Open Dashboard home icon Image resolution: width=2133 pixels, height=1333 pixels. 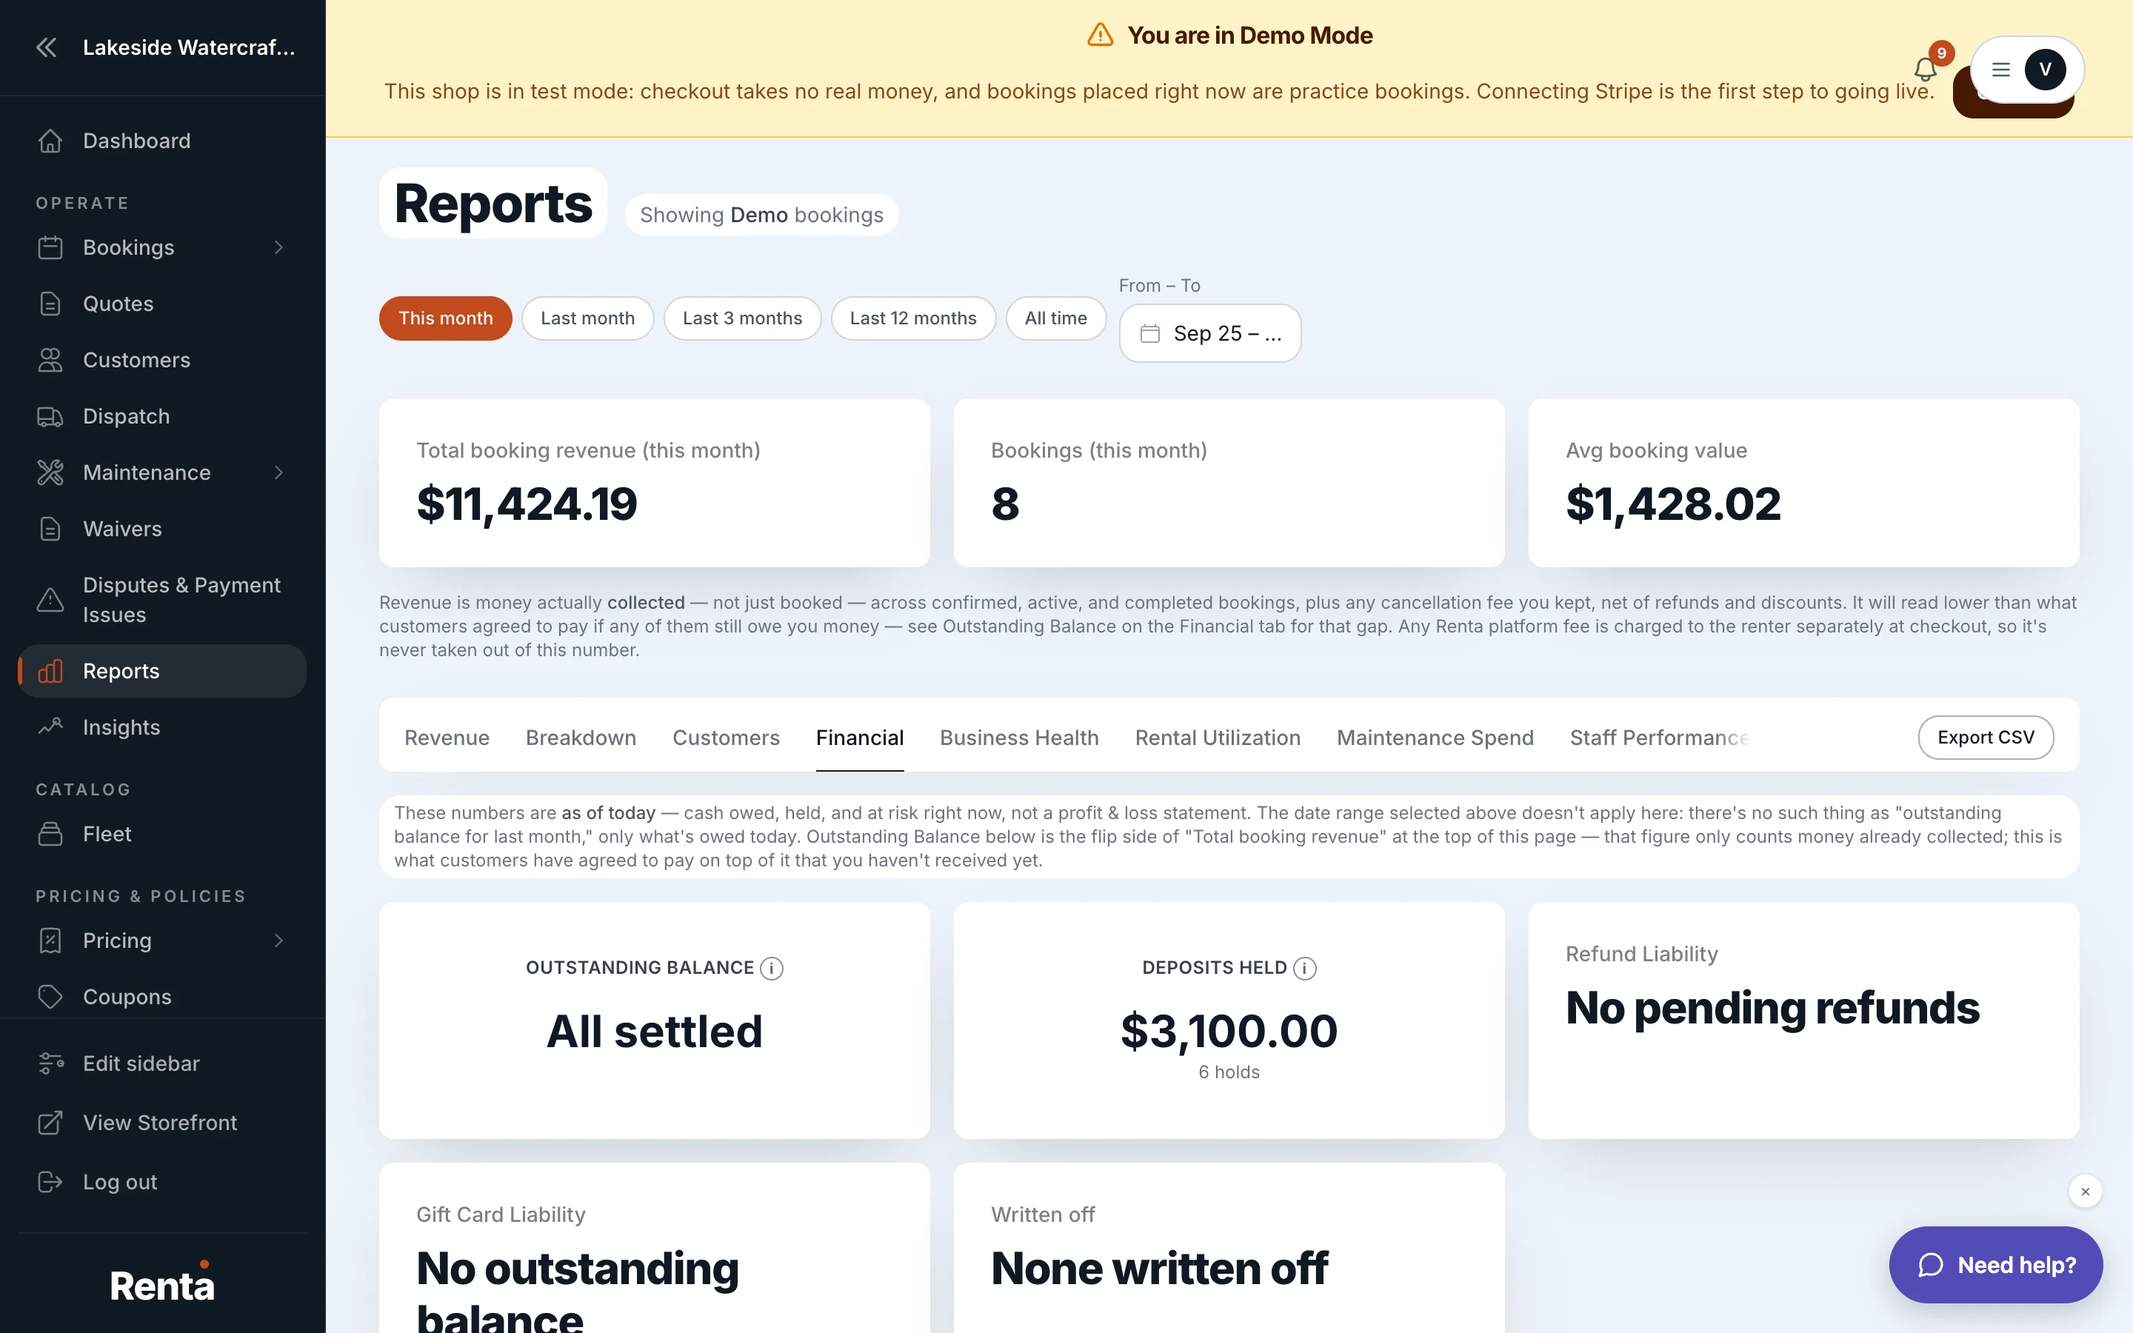(x=50, y=141)
